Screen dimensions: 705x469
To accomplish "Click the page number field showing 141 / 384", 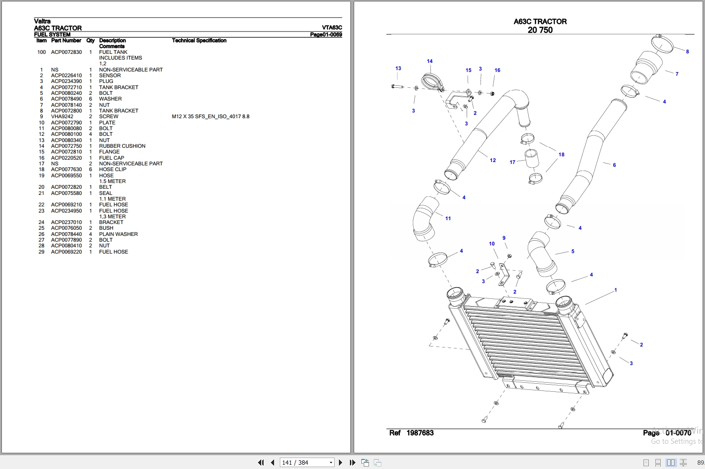I will pos(304,462).
